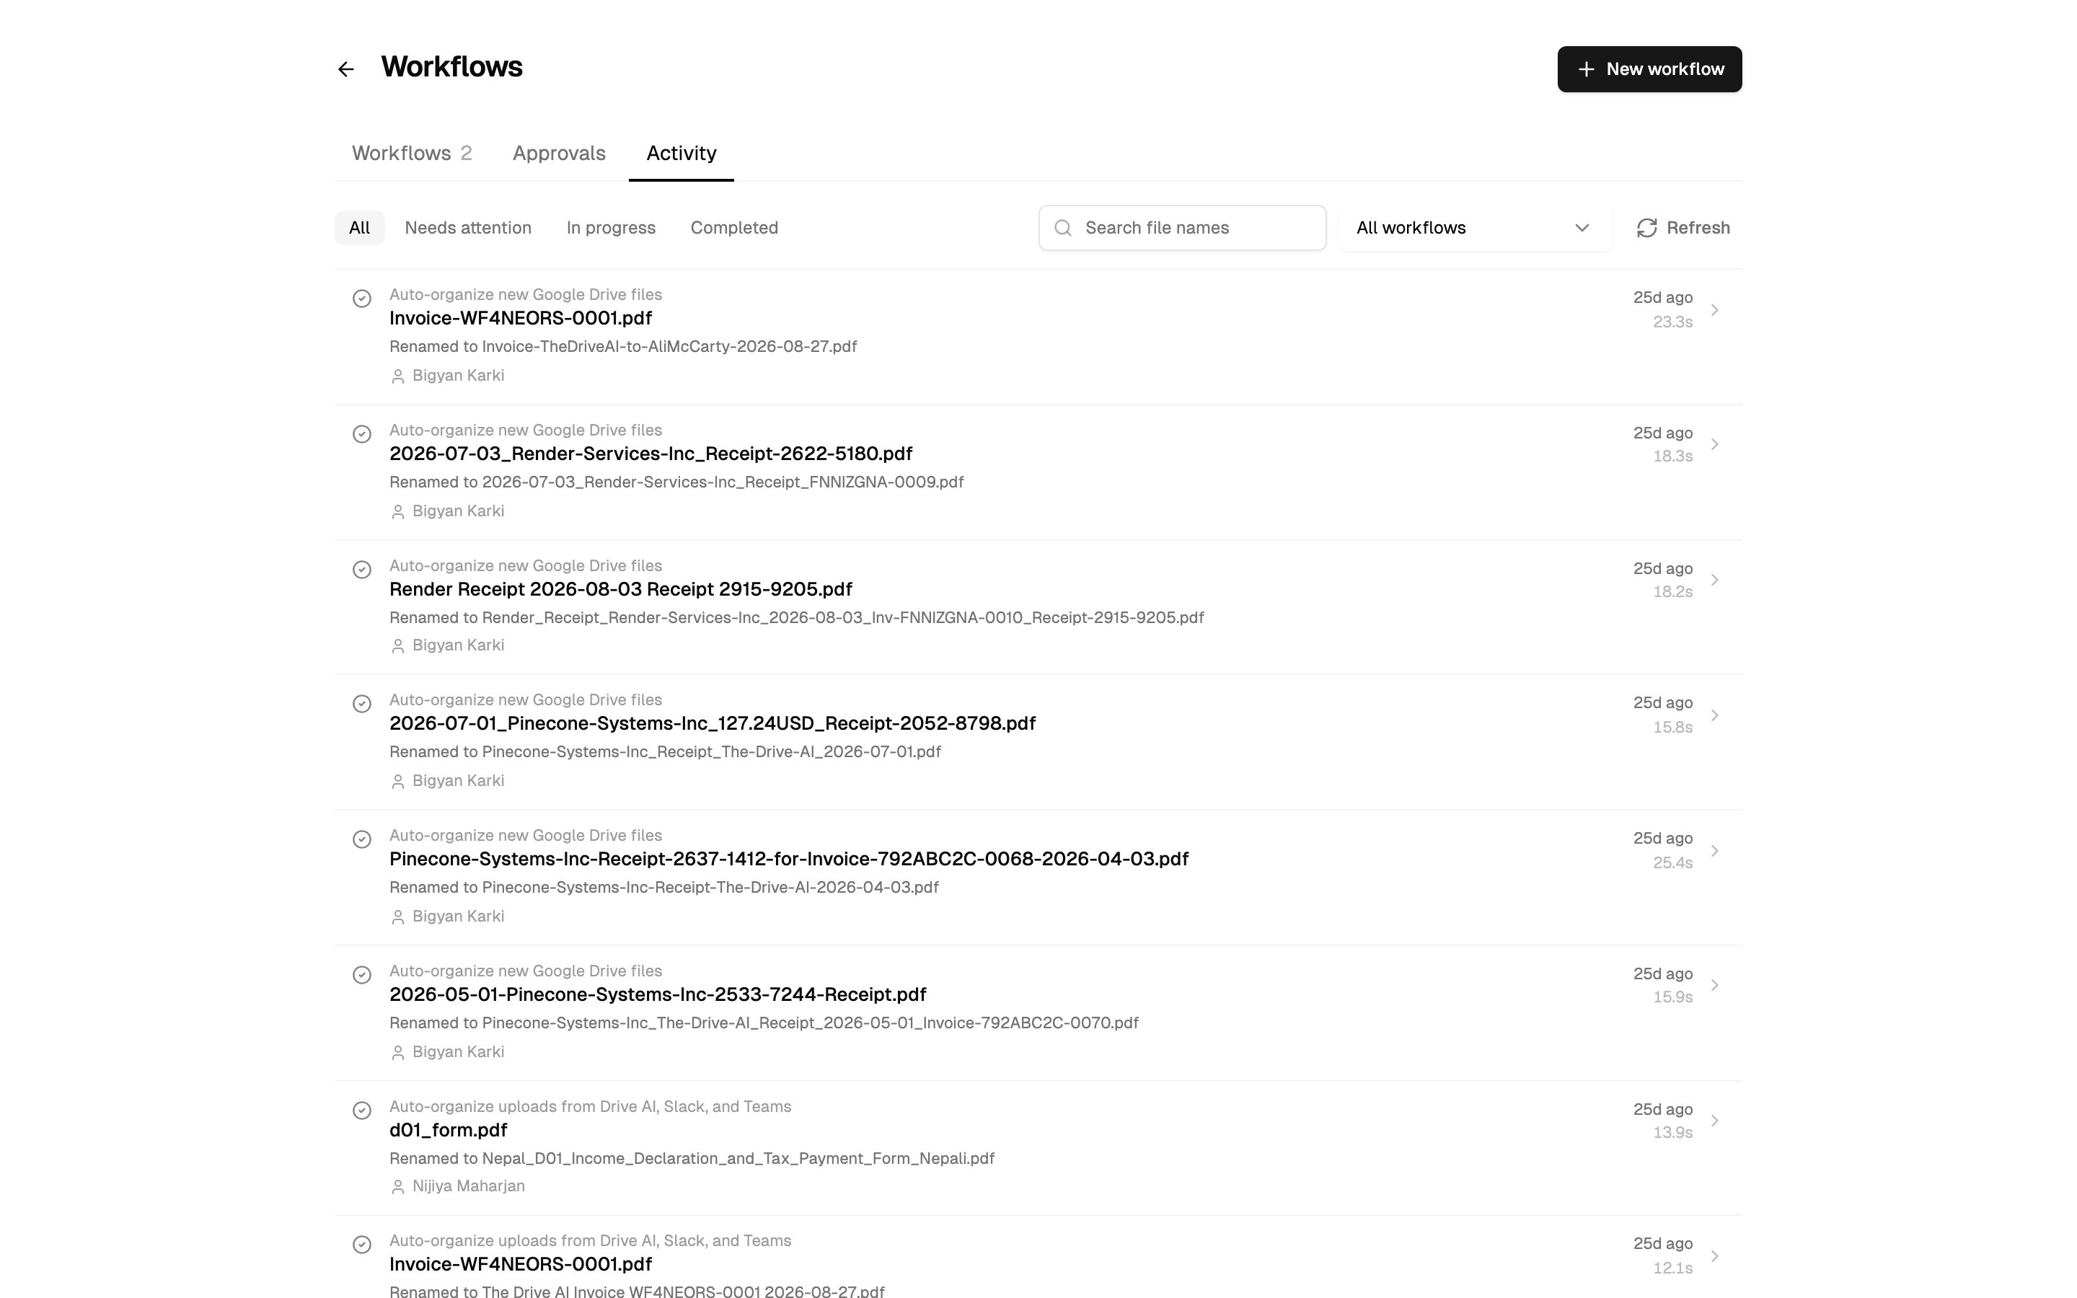Screen dimensions: 2077x1298
Task: Click status check icon for Invoice-WF4NEORS-0001.pdf first row
Action: coord(362,298)
